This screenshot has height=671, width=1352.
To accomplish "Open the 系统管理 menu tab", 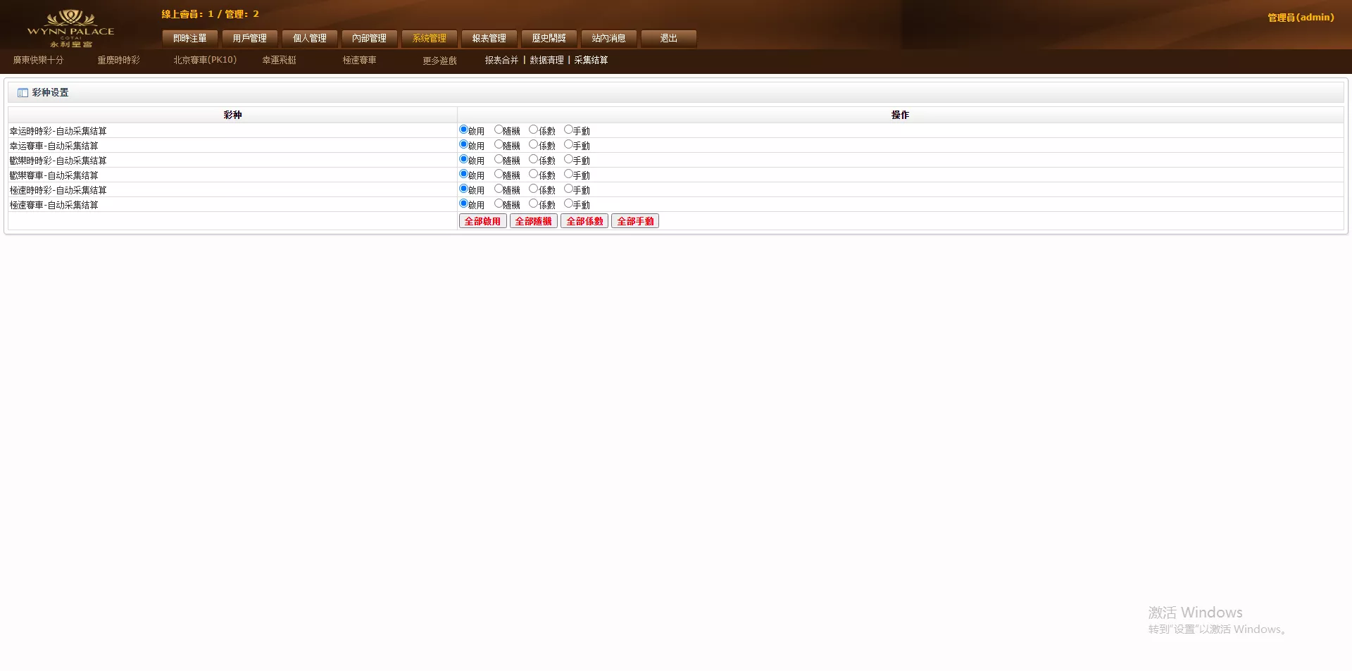I will (x=429, y=39).
